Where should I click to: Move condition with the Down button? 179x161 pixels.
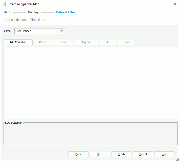(x=126, y=42)
